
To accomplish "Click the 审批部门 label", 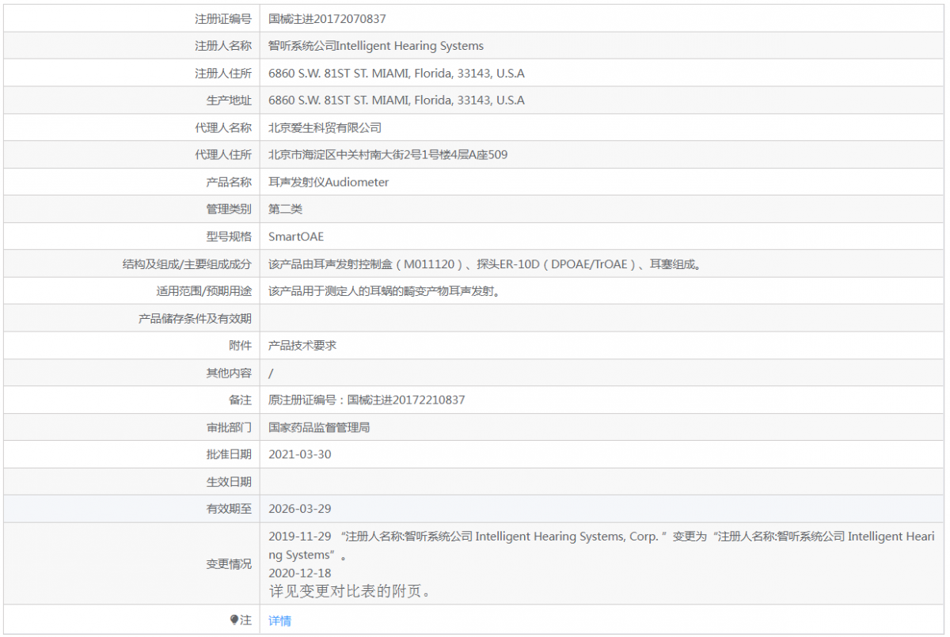I will 229,427.
